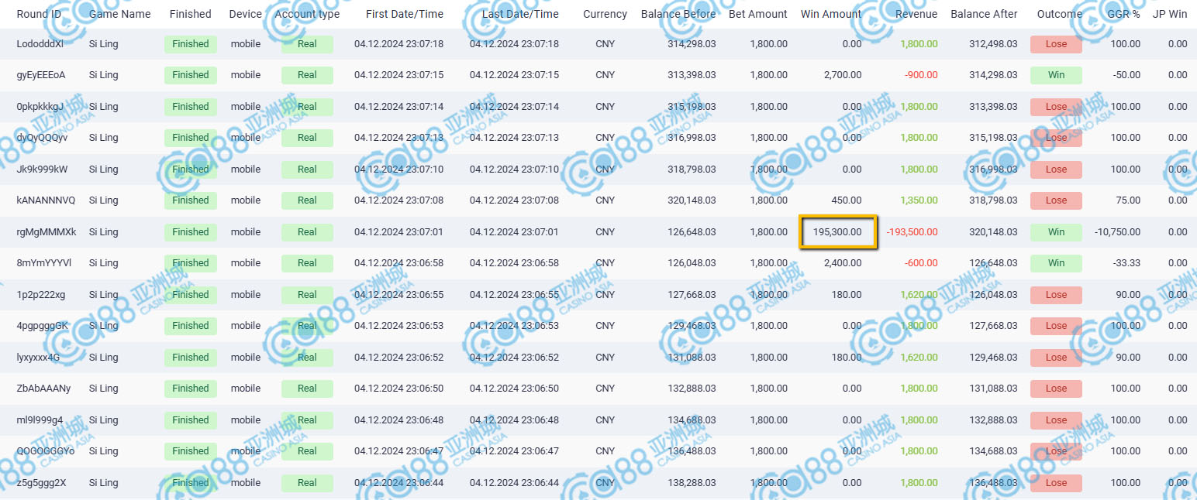Select round ID ZbAbAAANy

43,389
